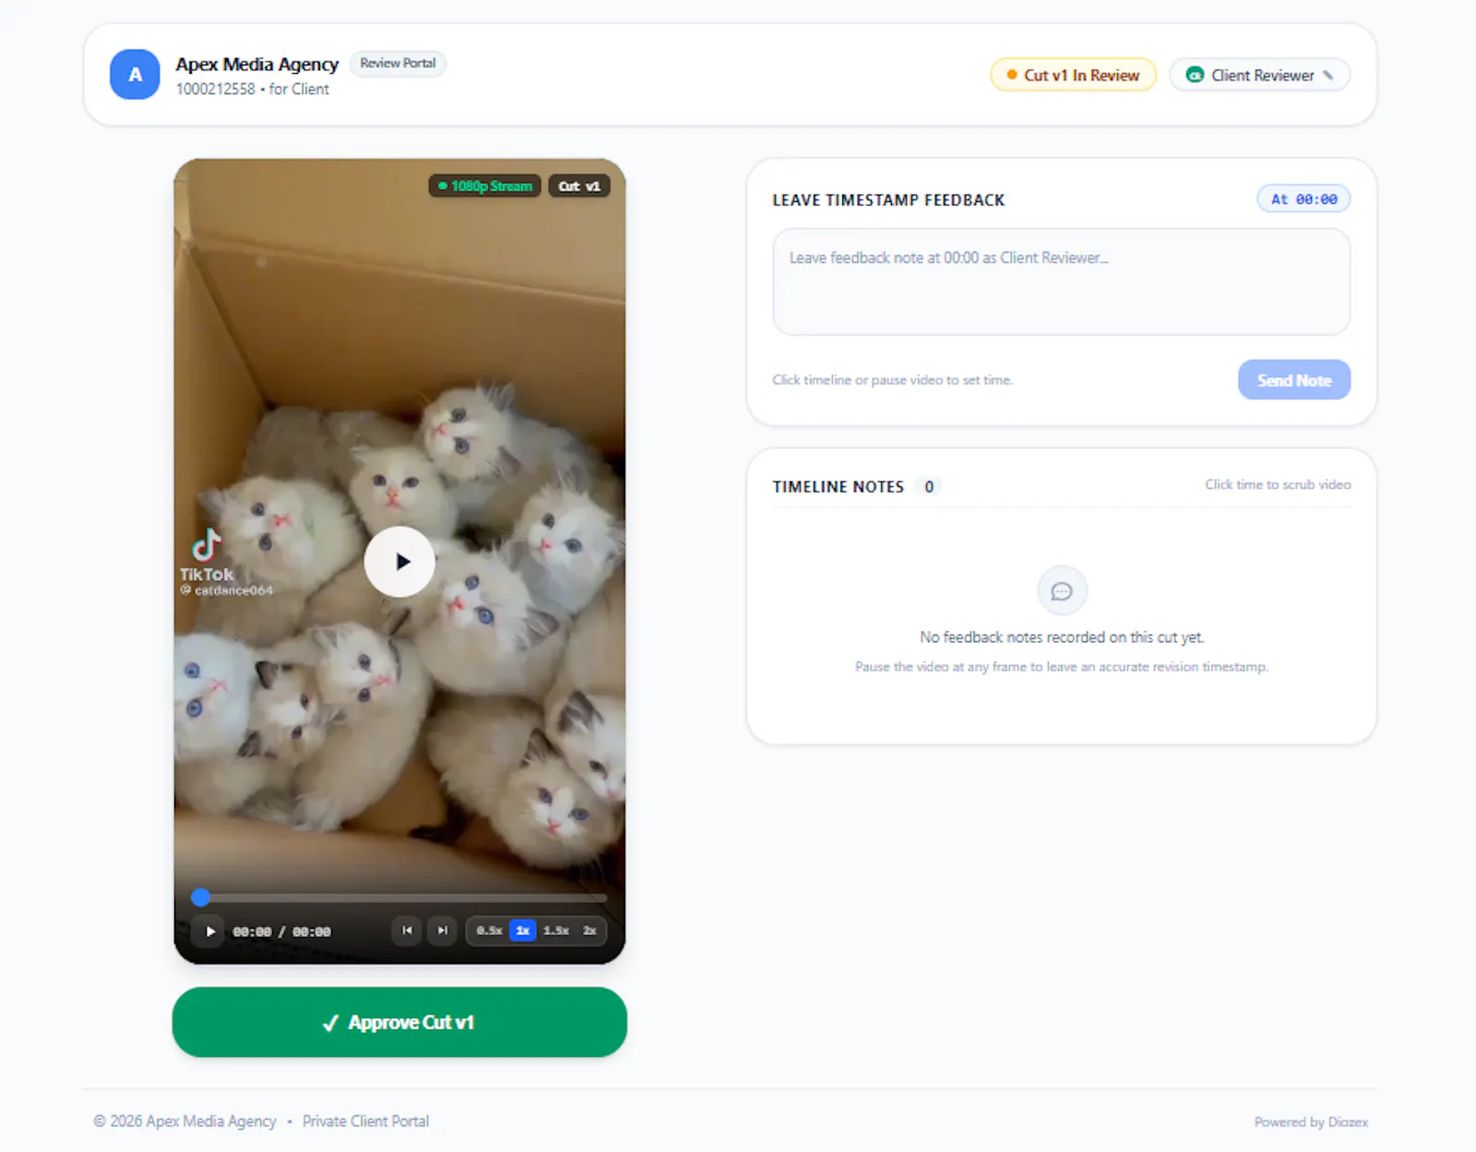This screenshot has height=1152, width=1476.
Task: Open the Client Reviewer role selector
Action: [1259, 75]
